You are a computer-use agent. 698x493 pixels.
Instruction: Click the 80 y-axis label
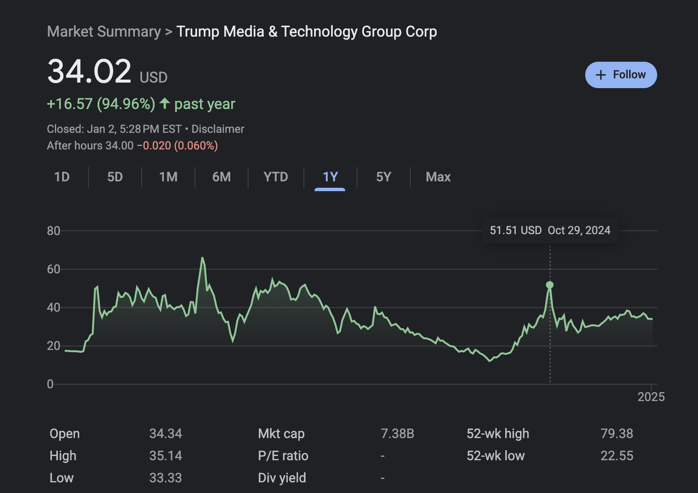click(x=54, y=231)
